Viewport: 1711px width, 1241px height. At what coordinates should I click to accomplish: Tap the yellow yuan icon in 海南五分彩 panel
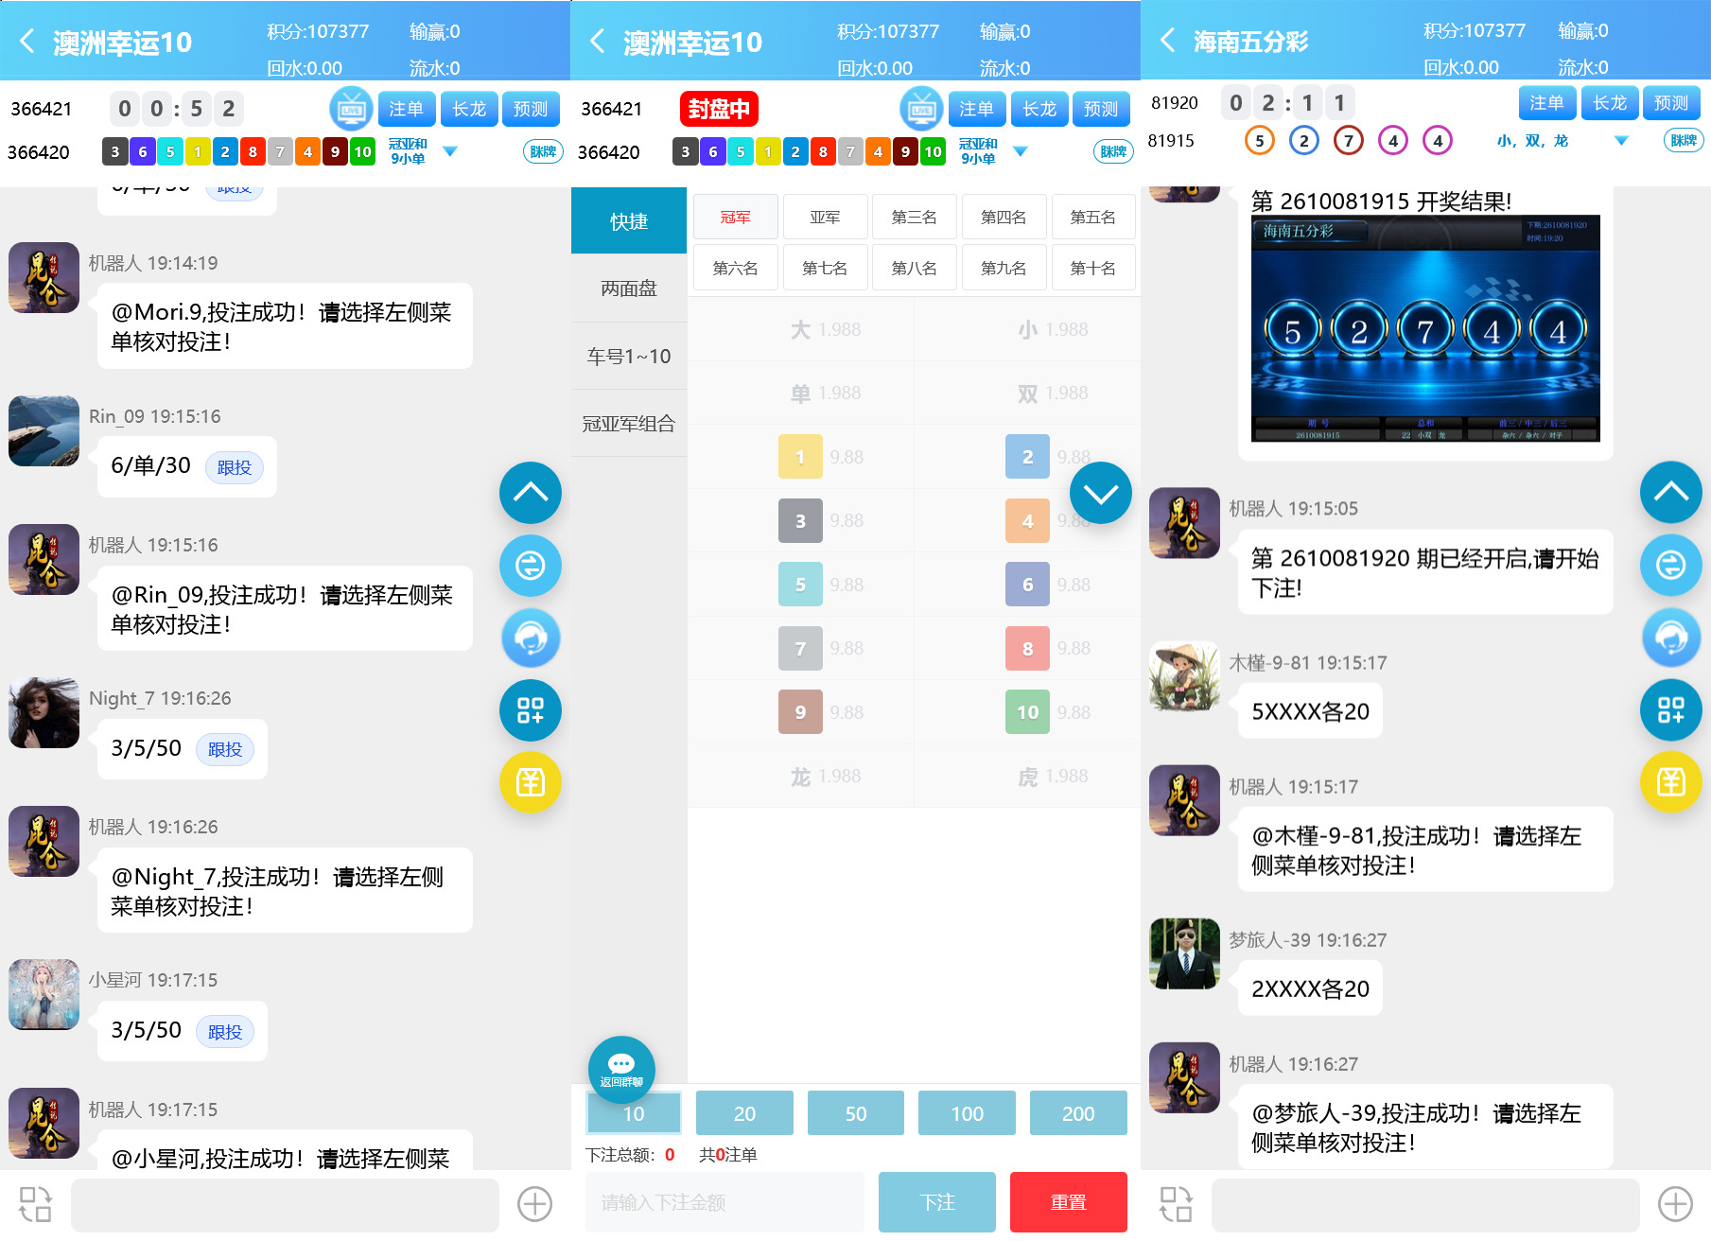[1671, 782]
